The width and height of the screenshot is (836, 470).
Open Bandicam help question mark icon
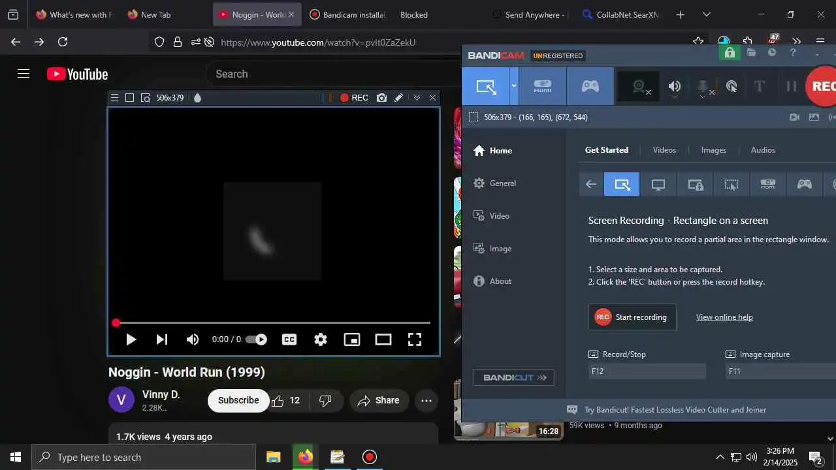(793, 53)
